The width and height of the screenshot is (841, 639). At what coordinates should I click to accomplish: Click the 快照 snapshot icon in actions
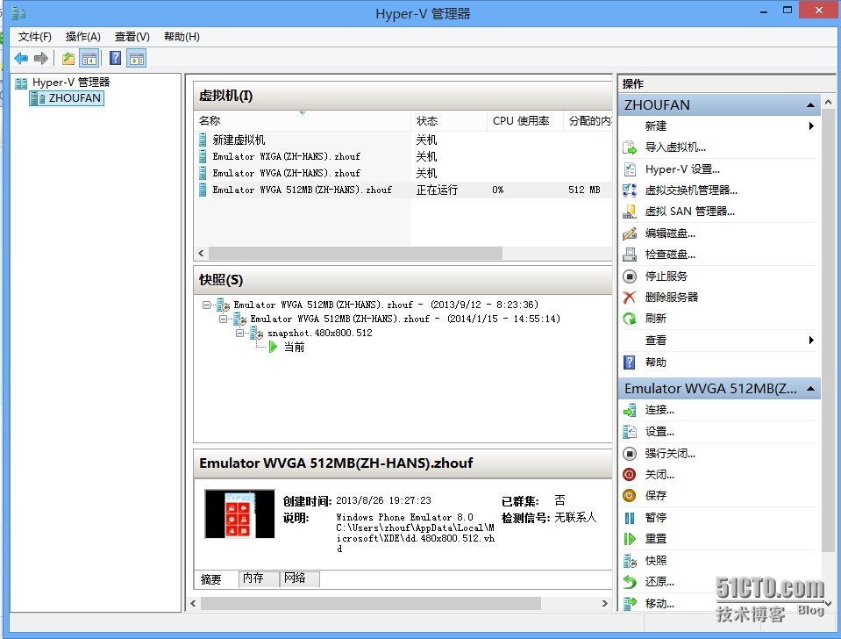coord(629,561)
